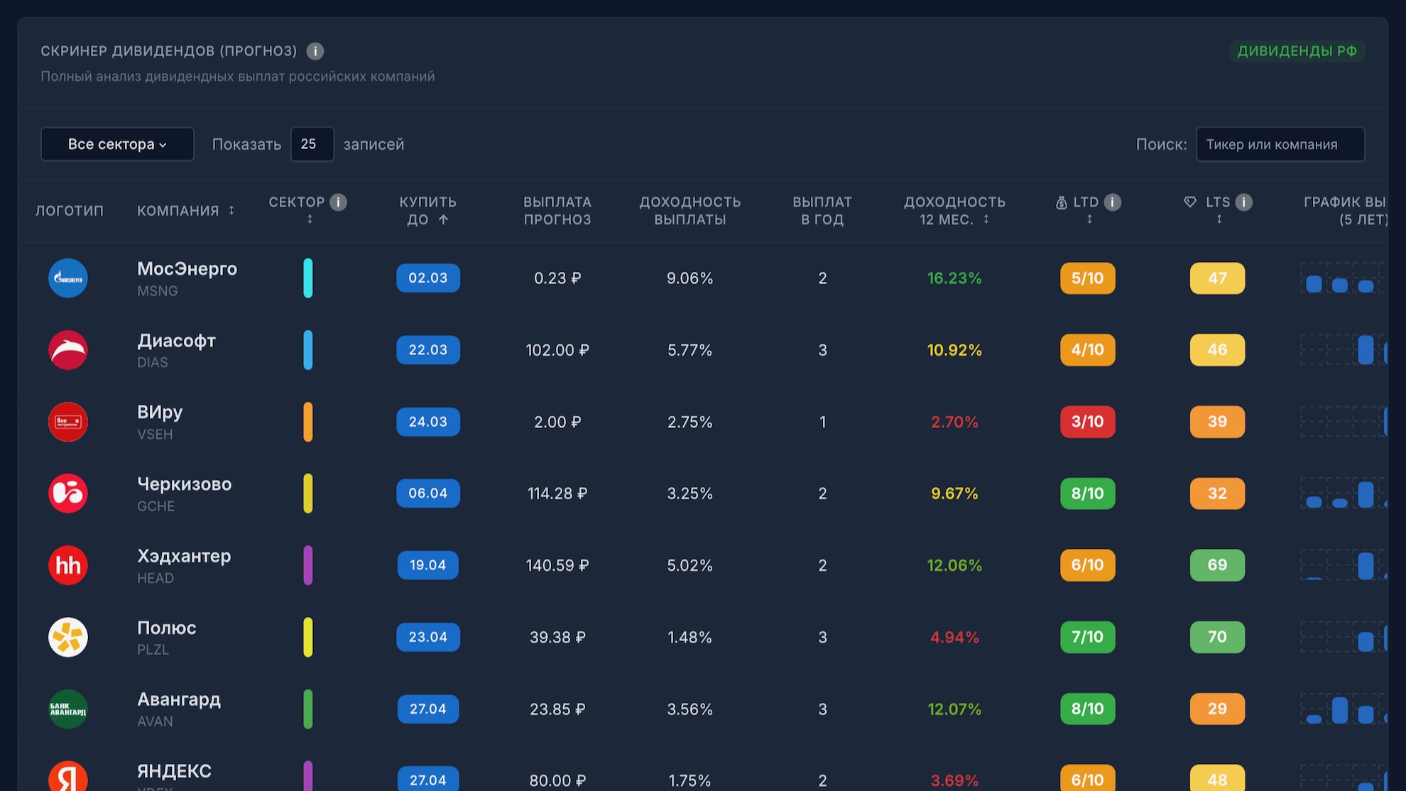Click the LTD column info icon
Image resolution: width=1406 pixels, height=791 pixels.
1113,202
